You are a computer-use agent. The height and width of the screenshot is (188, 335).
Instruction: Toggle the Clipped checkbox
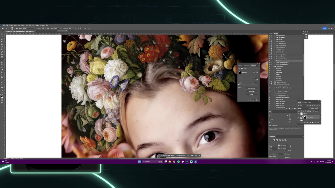[285, 158]
